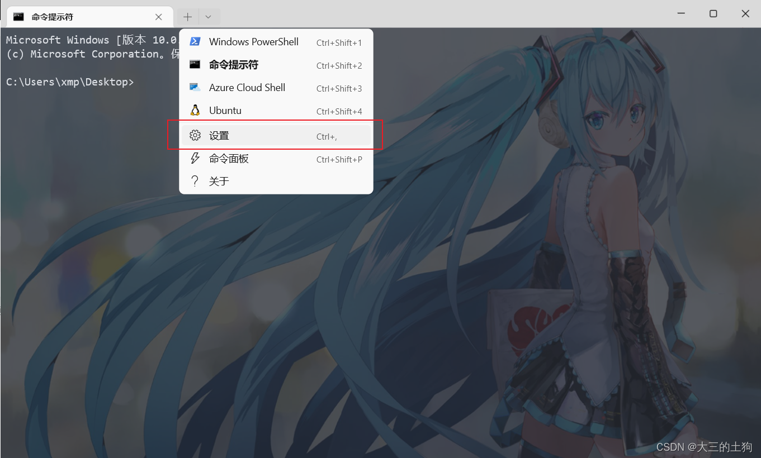The height and width of the screenshot is (458, 761).
Task: Click the Ubuntu penguin icon
Action: tap(195, 110)
